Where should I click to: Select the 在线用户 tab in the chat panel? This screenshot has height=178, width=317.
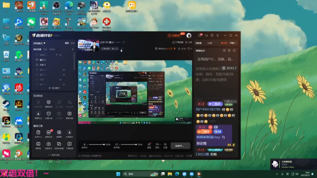206,59
